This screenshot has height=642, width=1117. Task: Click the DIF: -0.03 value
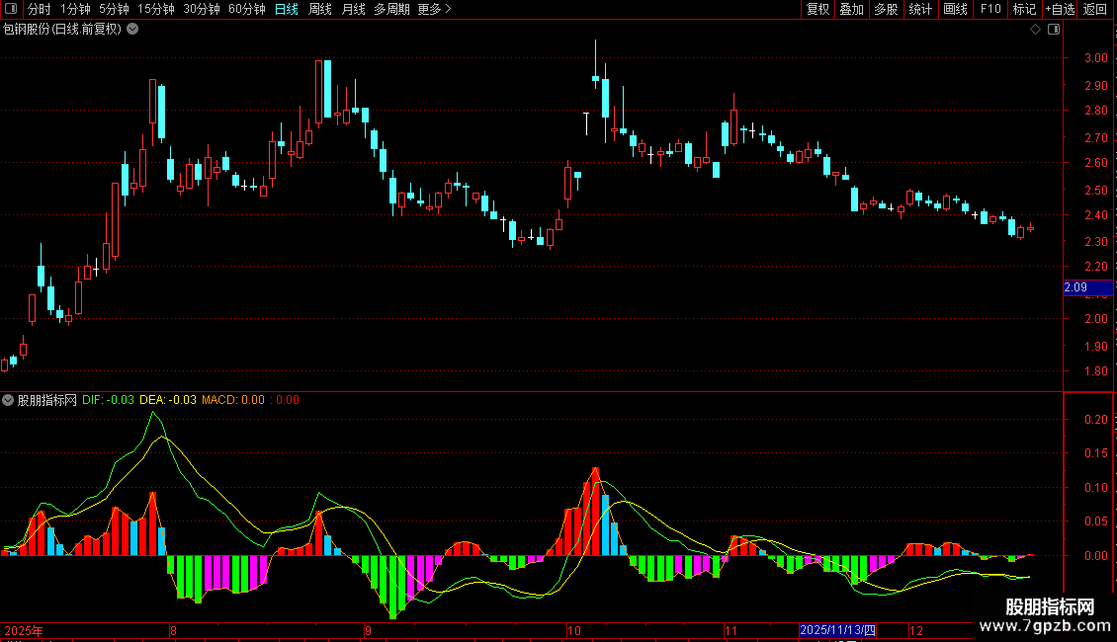click(x=108, y=400)
